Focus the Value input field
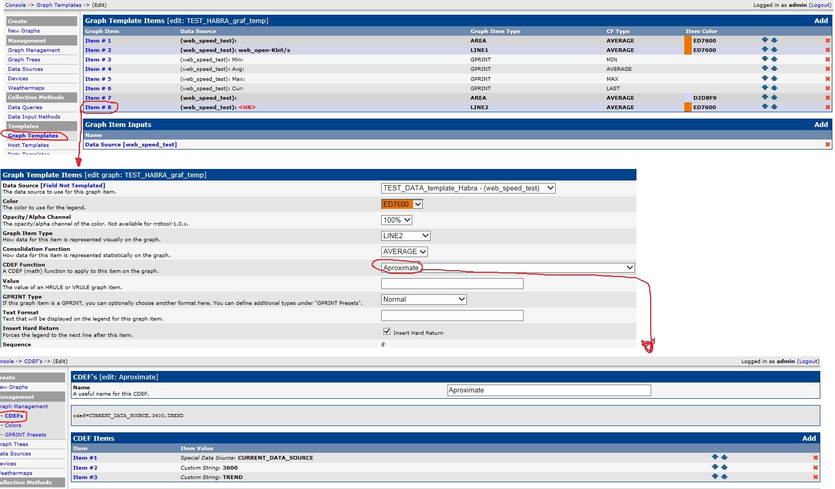Image resolution: width=835 pixels, height=489 pixels. pyautogui.click(x=452, y=283)
